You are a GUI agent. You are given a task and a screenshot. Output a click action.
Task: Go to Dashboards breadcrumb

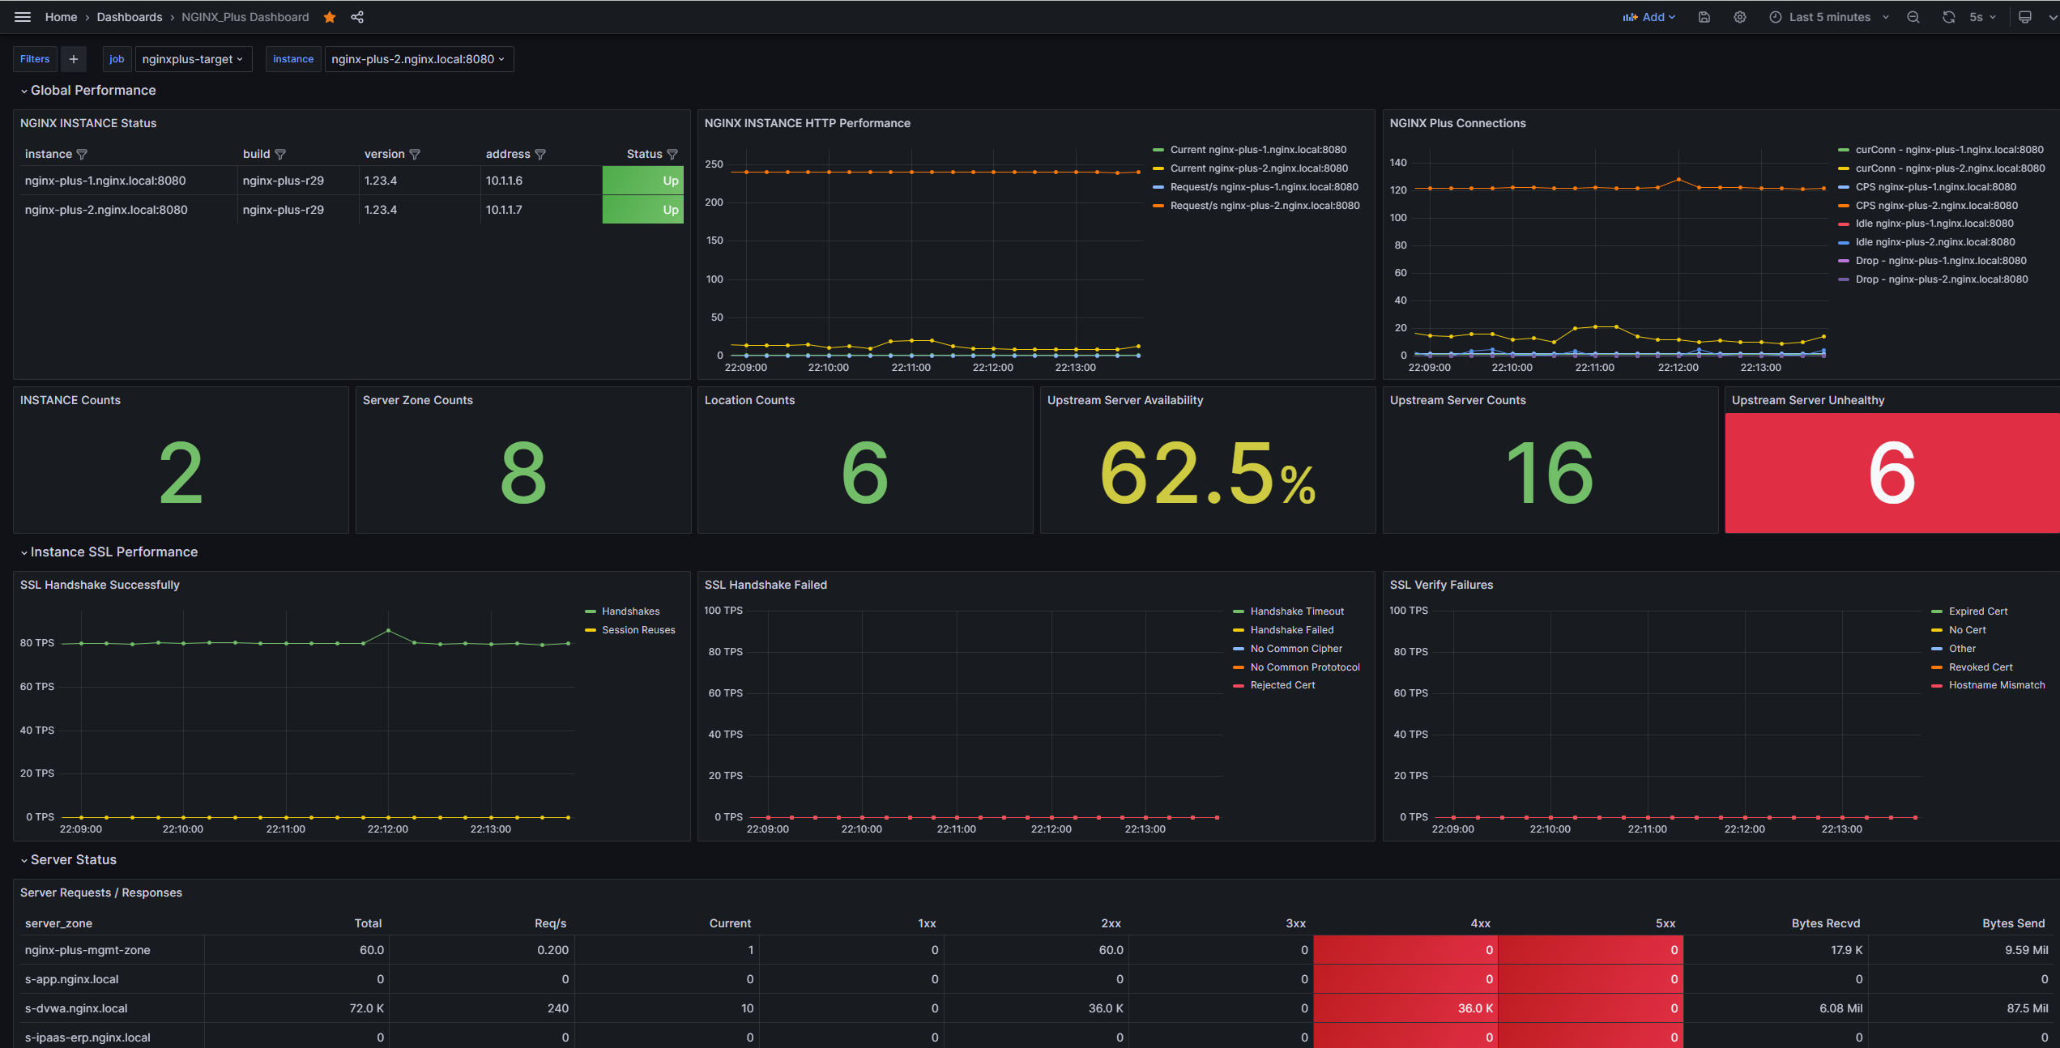click(130, 17)
